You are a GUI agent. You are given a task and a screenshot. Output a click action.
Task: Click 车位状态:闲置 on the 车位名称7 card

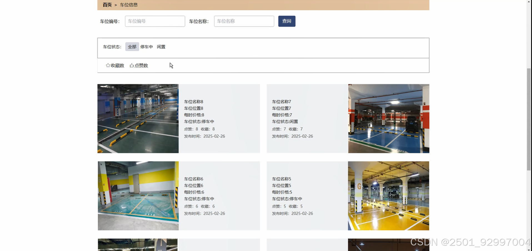[x=285, y=122]
